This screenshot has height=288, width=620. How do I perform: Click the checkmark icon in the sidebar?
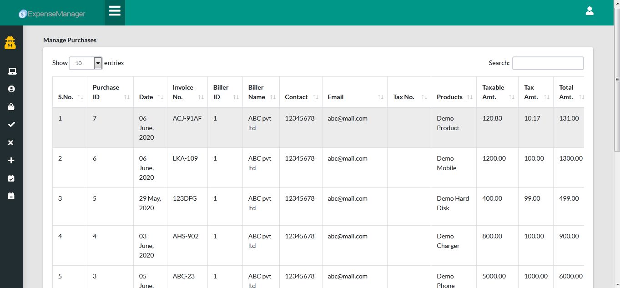point(11,125)
